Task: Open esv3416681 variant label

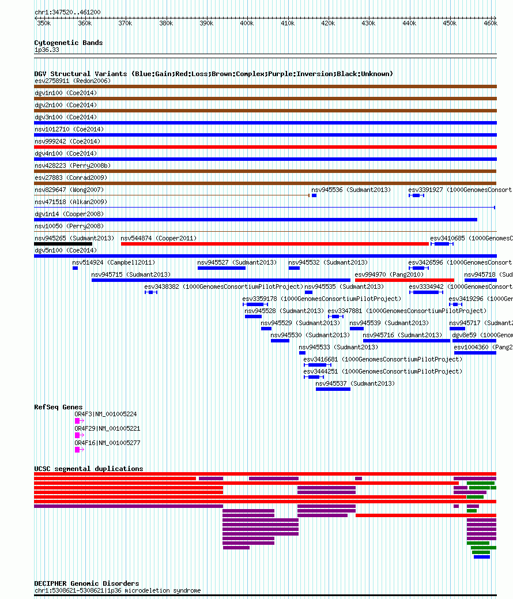Action: click(383, 360)
